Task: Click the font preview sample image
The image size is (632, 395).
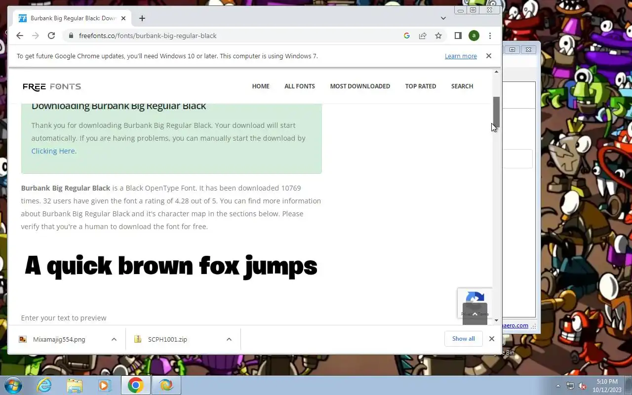Action: (171, 266)
